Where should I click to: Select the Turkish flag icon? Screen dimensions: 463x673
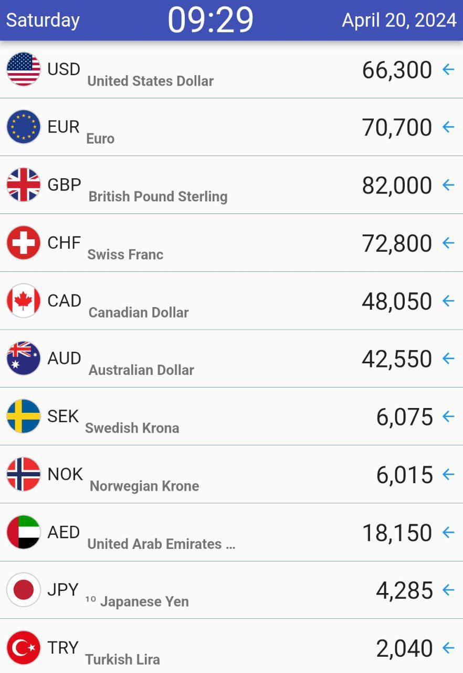24,648
